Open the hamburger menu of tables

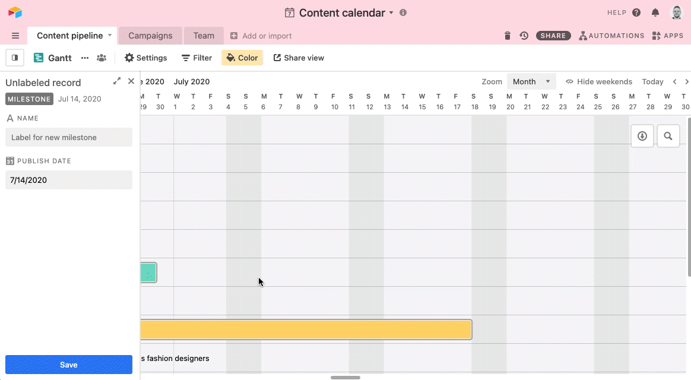point(15,36)
